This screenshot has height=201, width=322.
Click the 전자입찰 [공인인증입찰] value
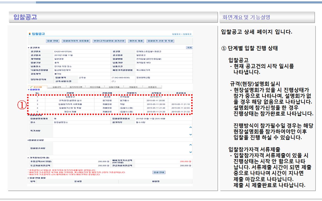[x=149, y=59]
